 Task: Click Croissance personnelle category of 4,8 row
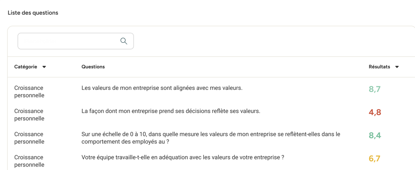(x=29, y=115)
